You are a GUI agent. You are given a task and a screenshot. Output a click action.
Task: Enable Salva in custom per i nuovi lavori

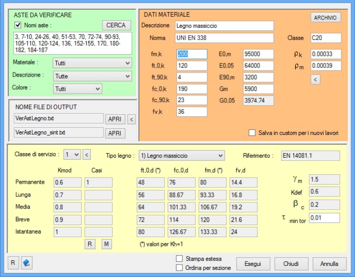252,133
